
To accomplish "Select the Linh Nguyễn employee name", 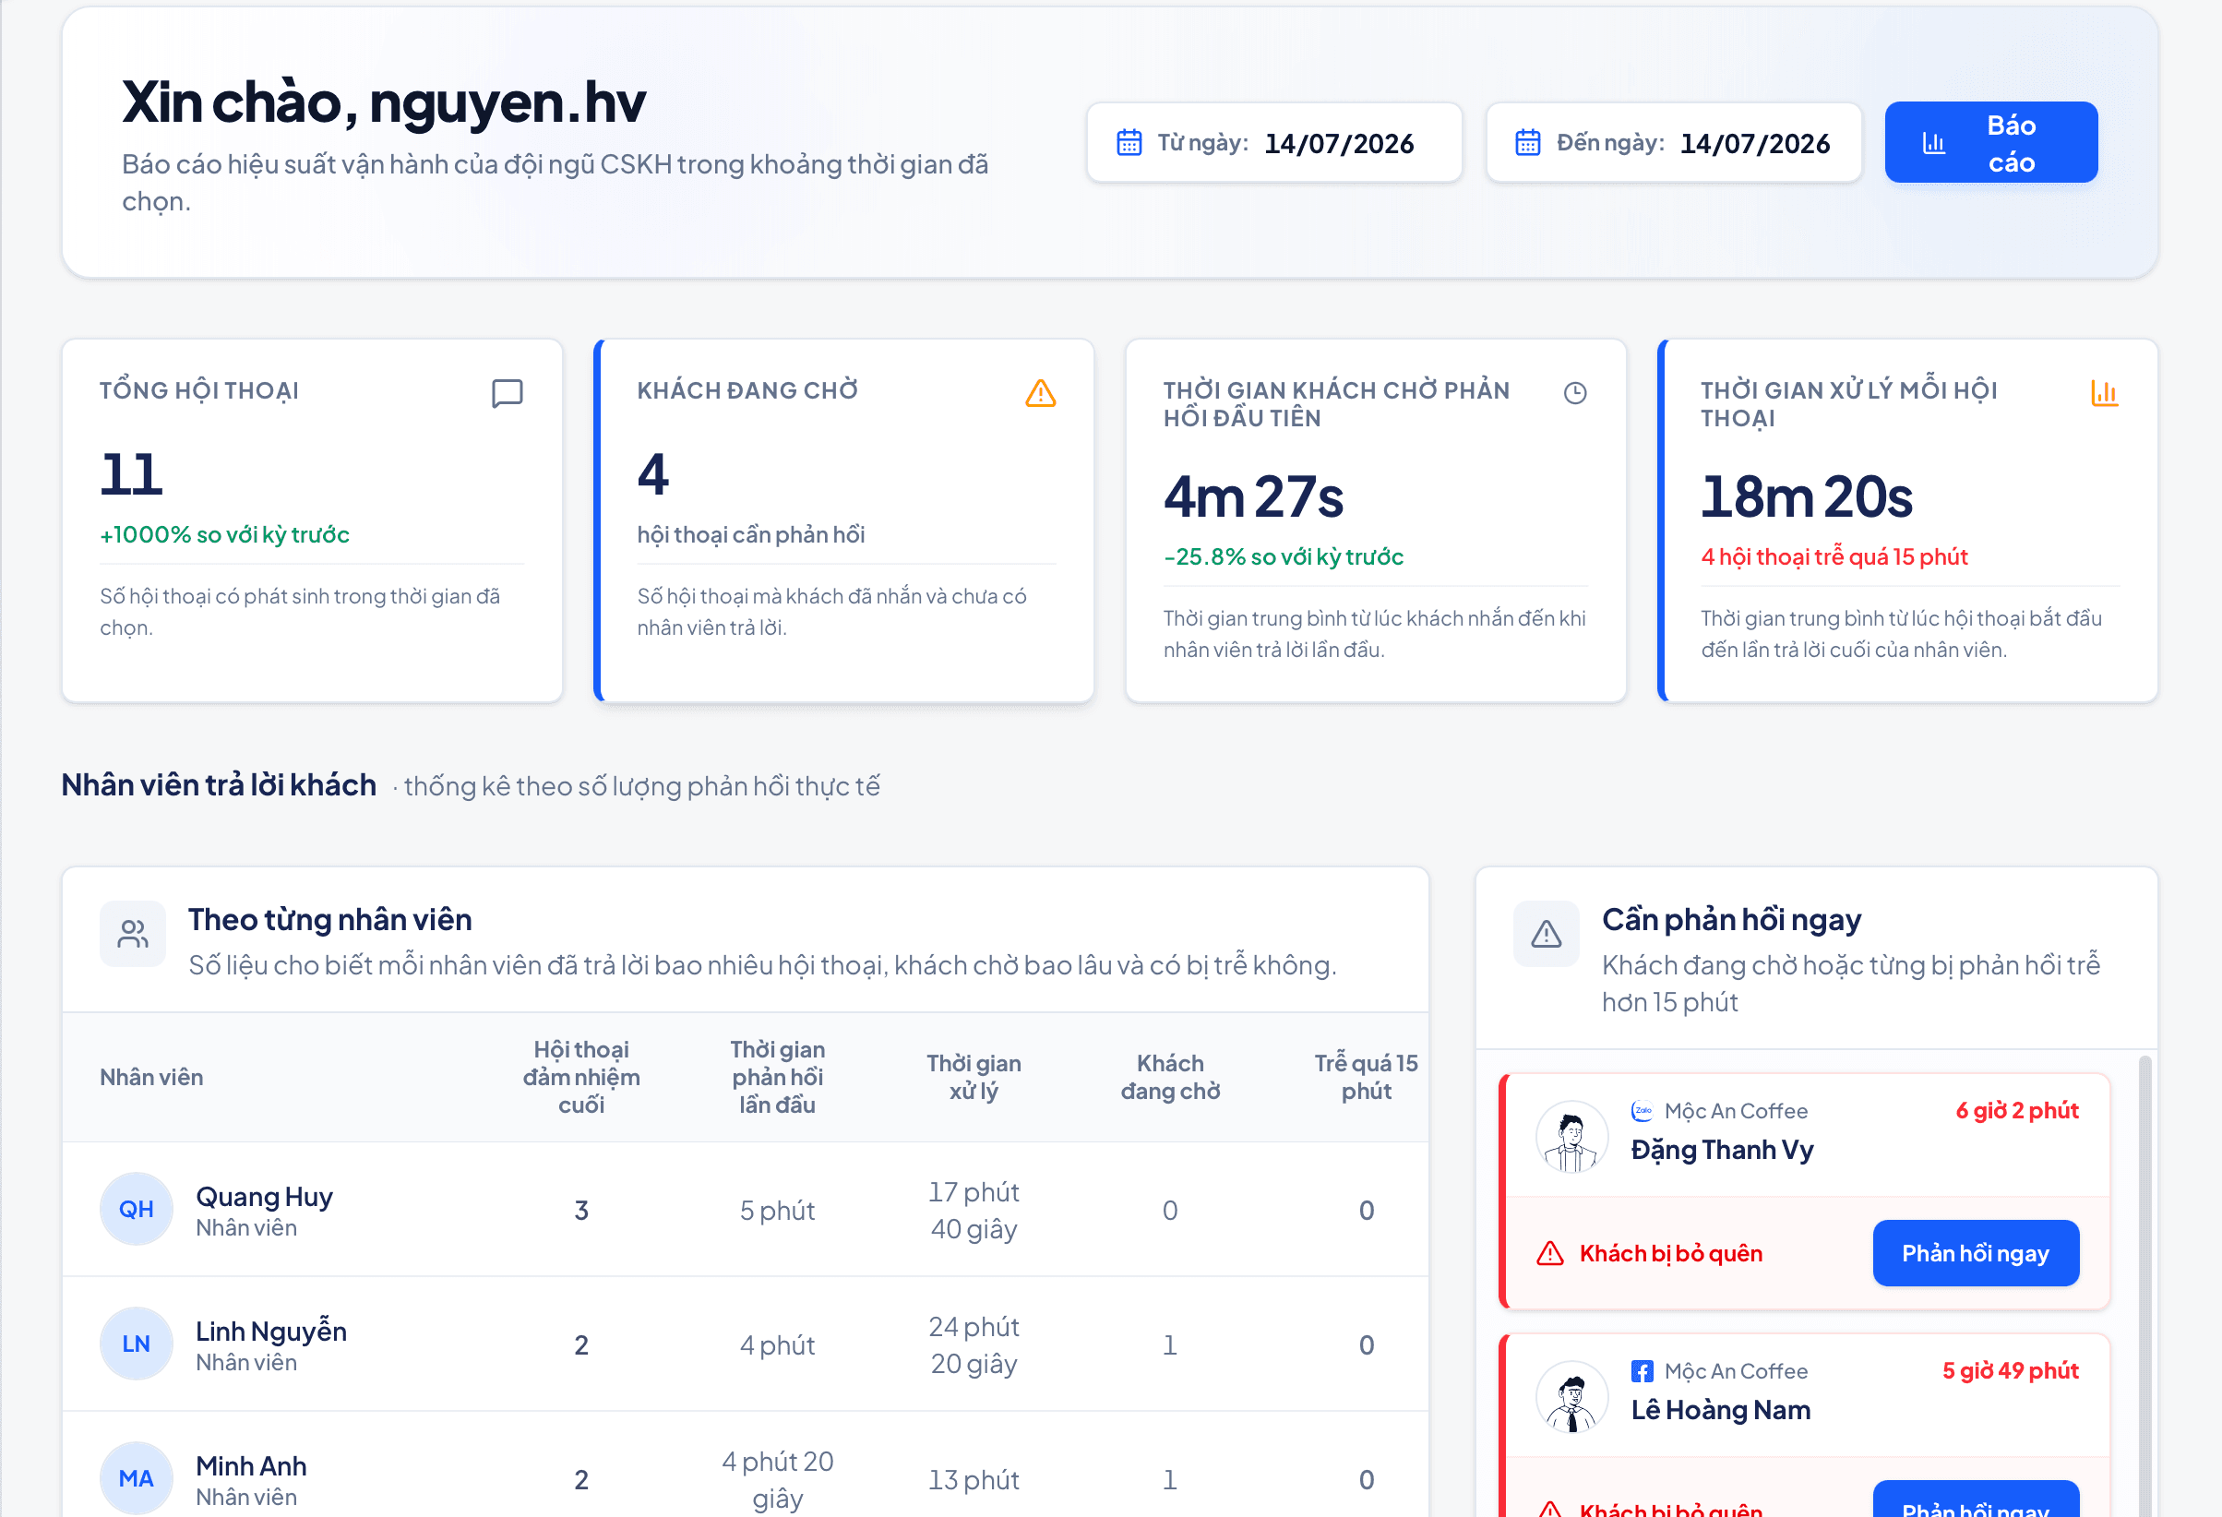I will coord(270,1331).
